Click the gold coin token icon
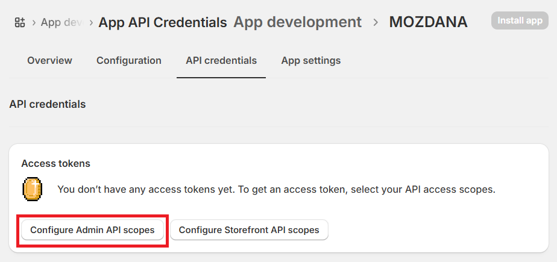This screenshot has height=262, width=557. click(x=32, y=189)
